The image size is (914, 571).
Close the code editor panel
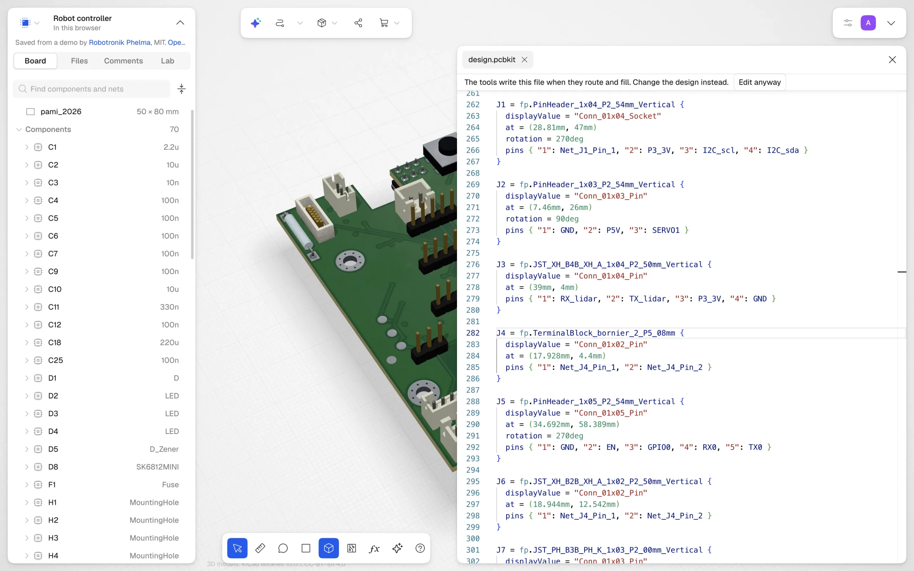pos(892,60)
